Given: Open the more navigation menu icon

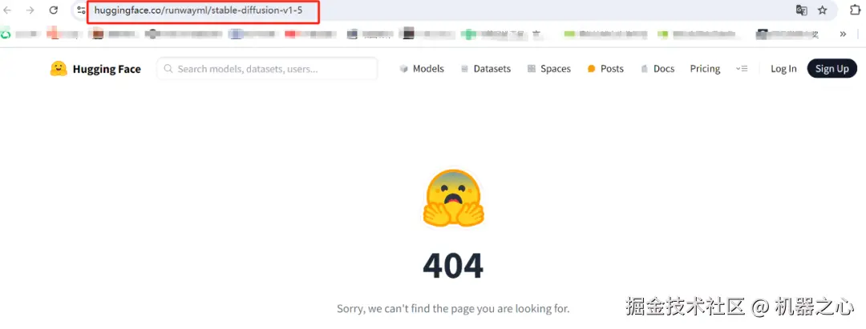Looking at the screenshot, I should [742, 69].
